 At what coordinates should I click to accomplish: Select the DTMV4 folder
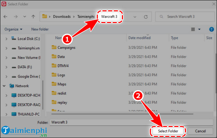[63, 66]
